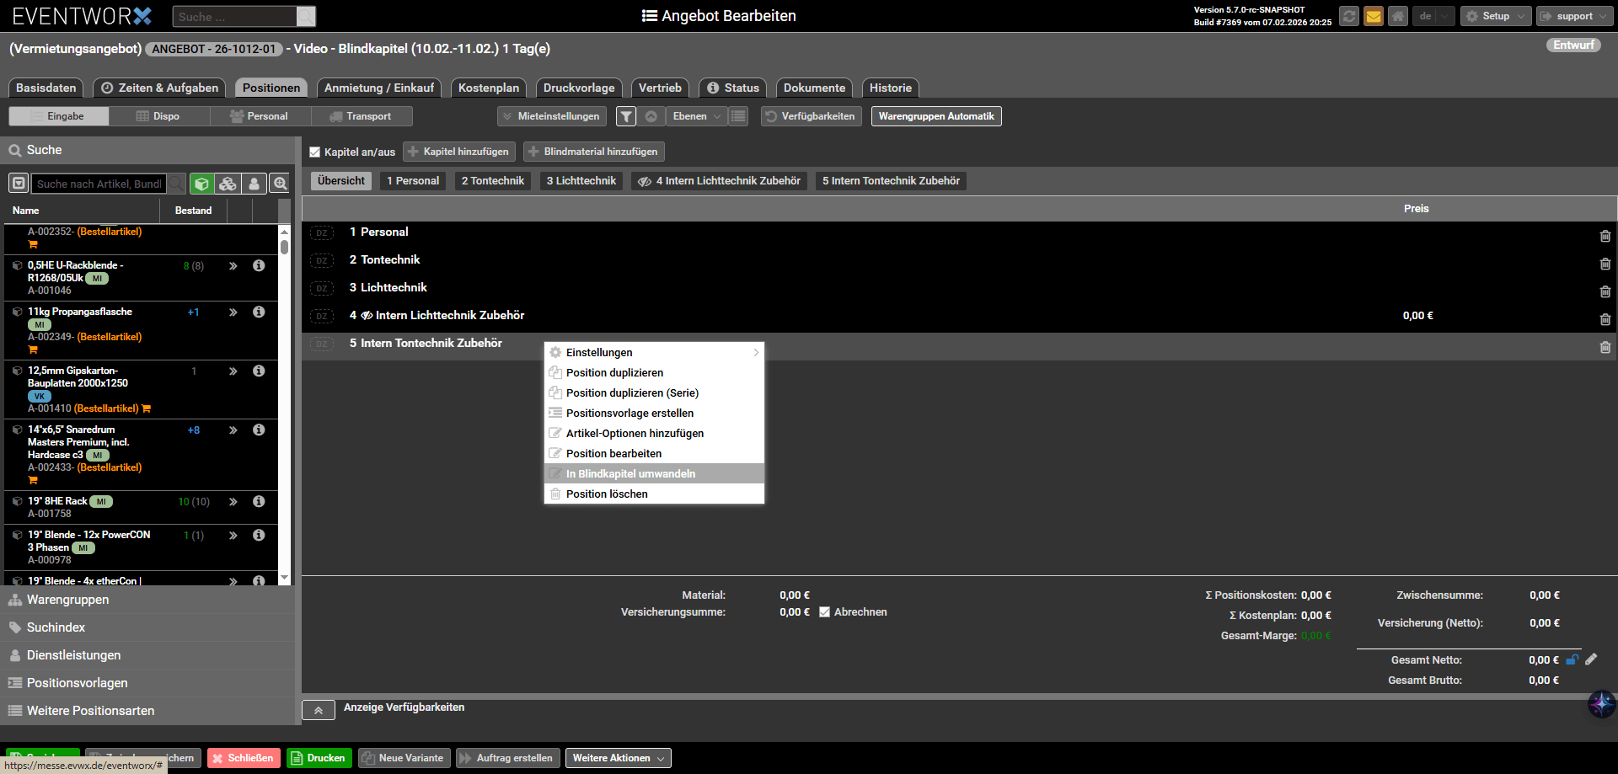Open the Ebenen dropdown
Image resolution: width=1618 pixels, height=774 pixels.
coord(696,116)
